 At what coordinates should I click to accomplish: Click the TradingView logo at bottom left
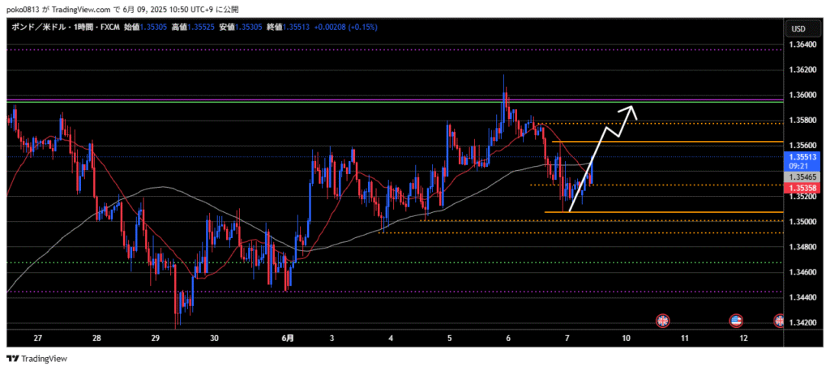pos(37,358)
